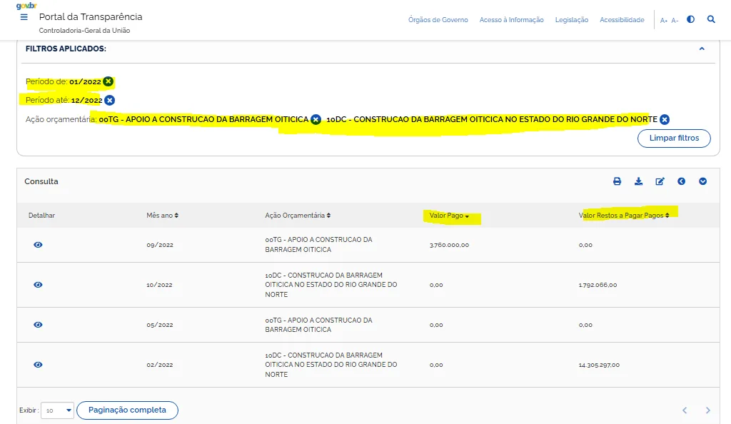Click the Ação orçamentária filter label
This screenshot has width=731, height=424.
tap(61, 119)
